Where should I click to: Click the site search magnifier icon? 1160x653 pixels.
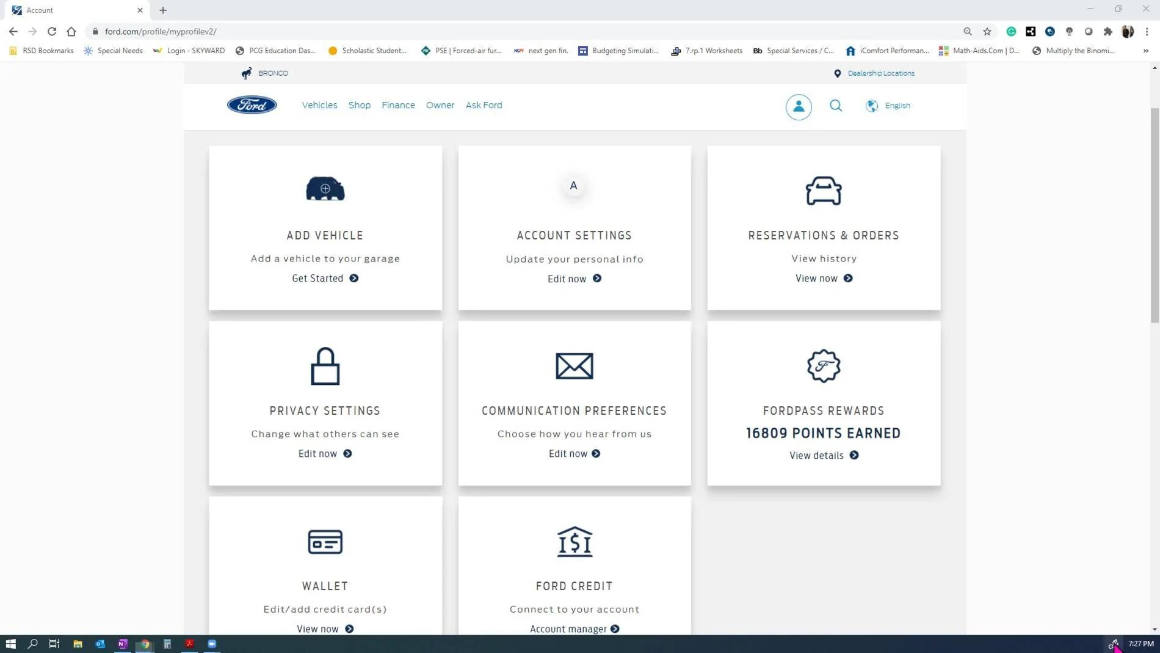point(836,106)
